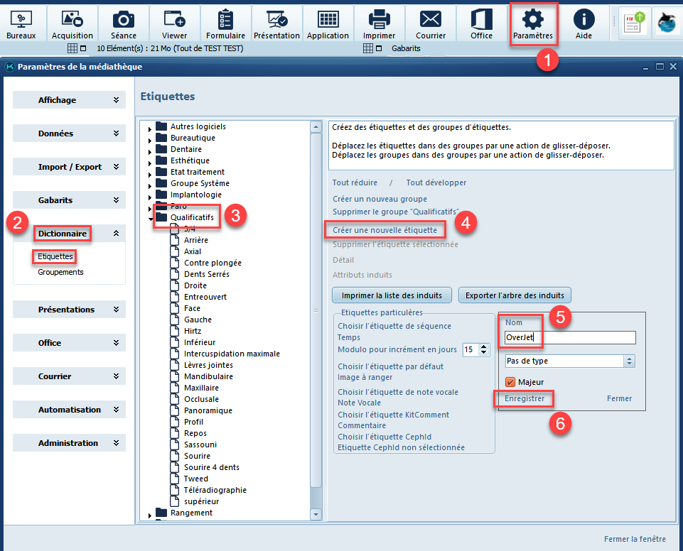
Task: Toggle the Majeur checkbox
Action: tap(510, 382)
